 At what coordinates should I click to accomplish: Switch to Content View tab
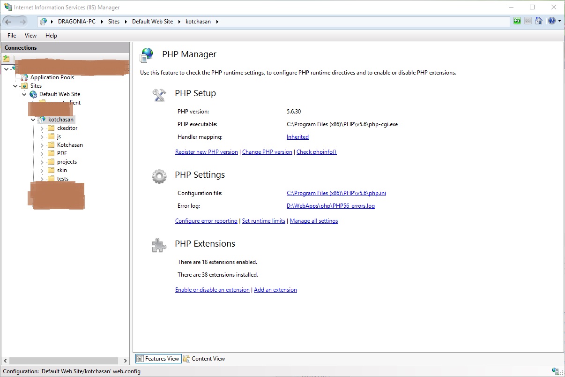click(204, 359)
